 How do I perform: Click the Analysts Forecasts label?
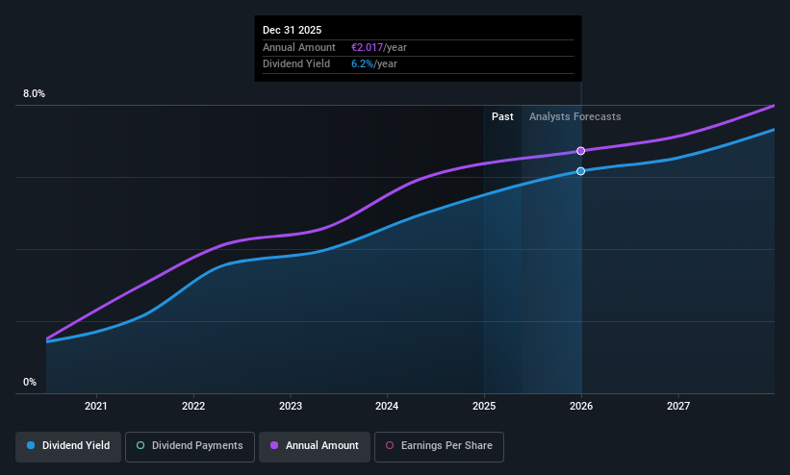574,116
